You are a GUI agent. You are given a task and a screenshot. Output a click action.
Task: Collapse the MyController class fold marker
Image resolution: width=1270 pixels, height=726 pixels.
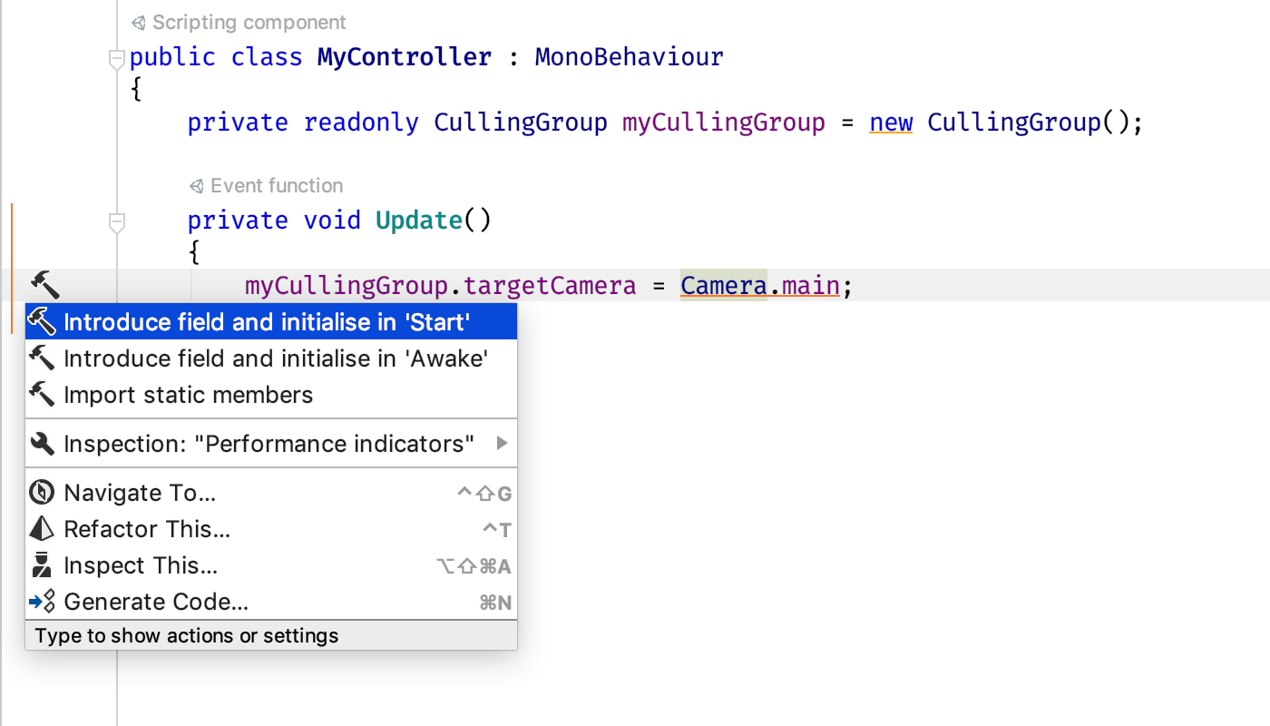tap(116, 60)
